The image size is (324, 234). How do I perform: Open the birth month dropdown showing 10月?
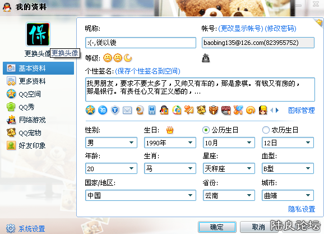pyautogui.click(x=229, y=143)
